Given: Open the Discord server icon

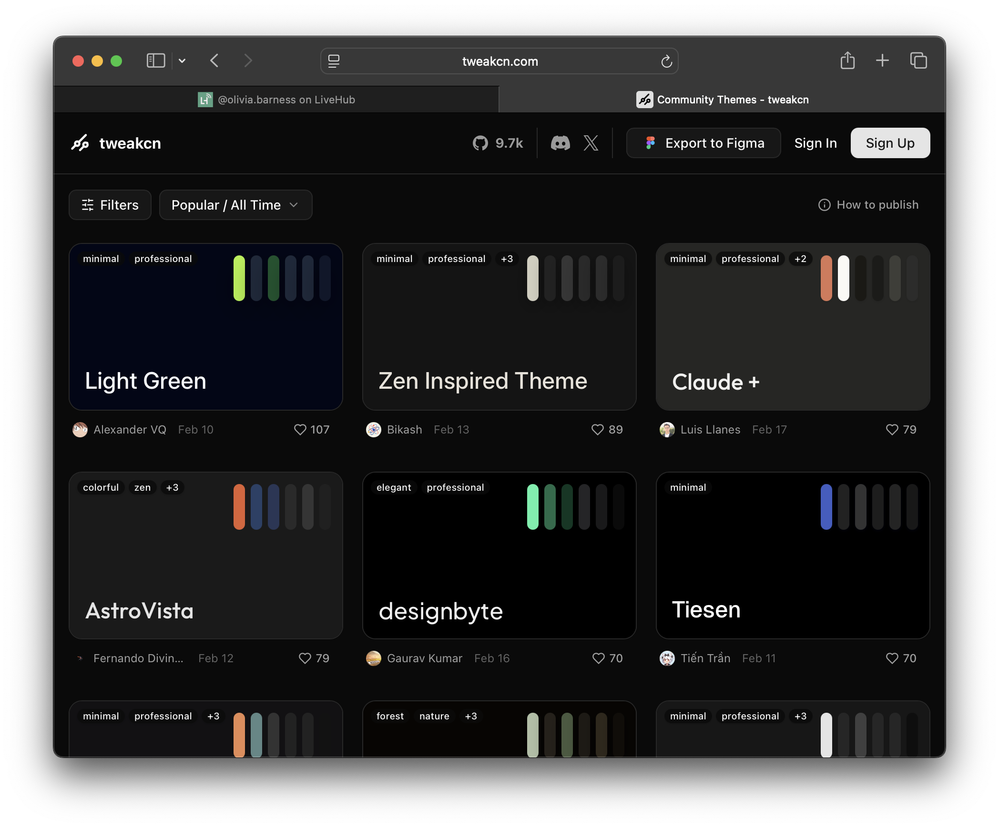Looking at the screenshot, I should point(560,143).
